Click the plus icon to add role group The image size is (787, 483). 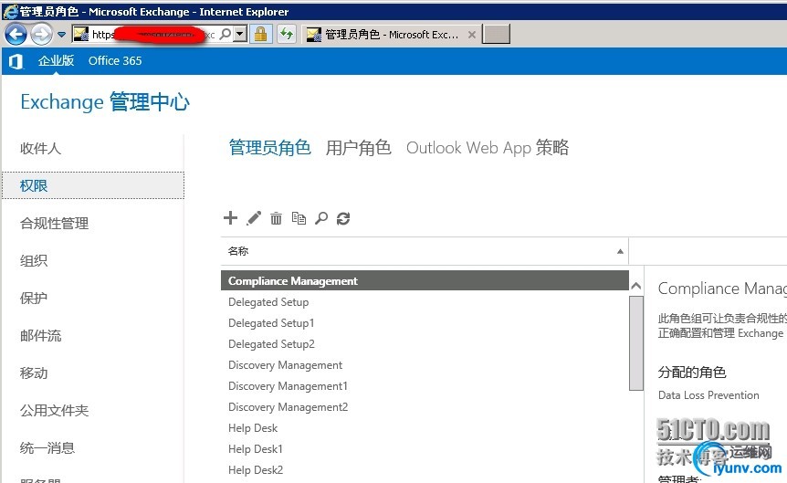click(x=230, y=218)
